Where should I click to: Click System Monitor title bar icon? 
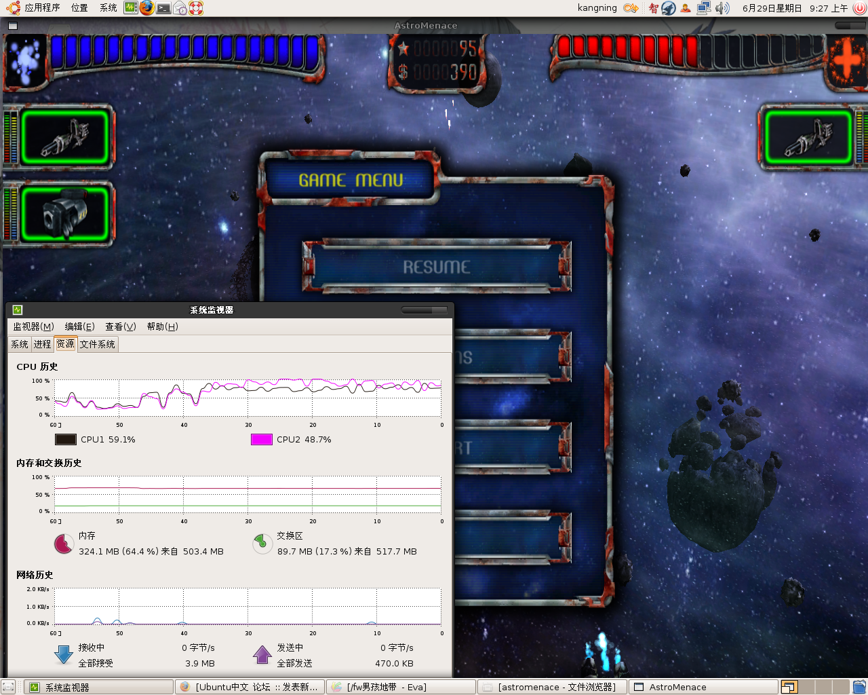coord(18,310)
